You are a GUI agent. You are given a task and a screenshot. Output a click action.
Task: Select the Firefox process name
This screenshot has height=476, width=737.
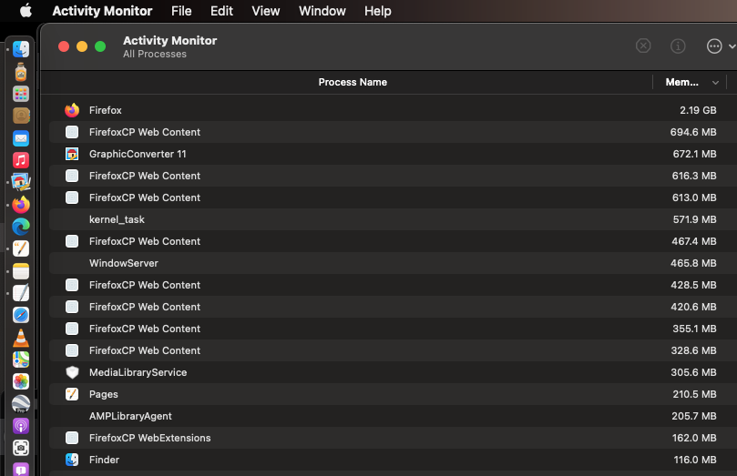[x=106, y=110]
